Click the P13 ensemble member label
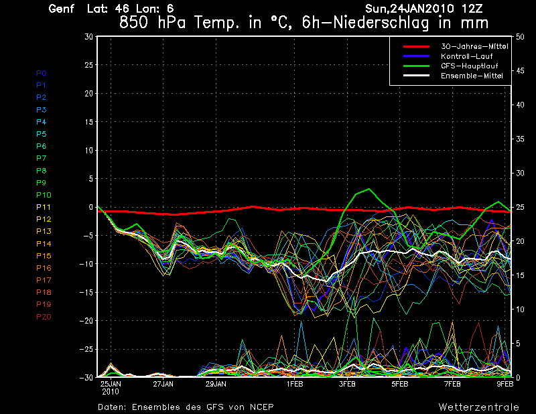This screenshot has width=536, height=414. point(44,231)
